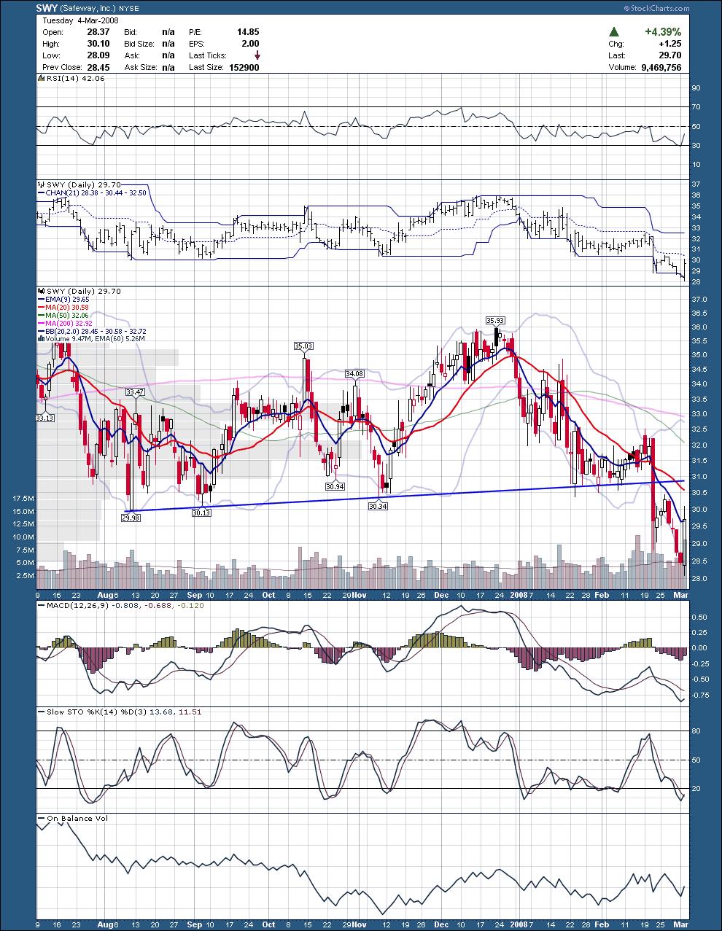Click the 33.47 price annotation
This screenshot has width=722, height=931.
coord(135,392)
